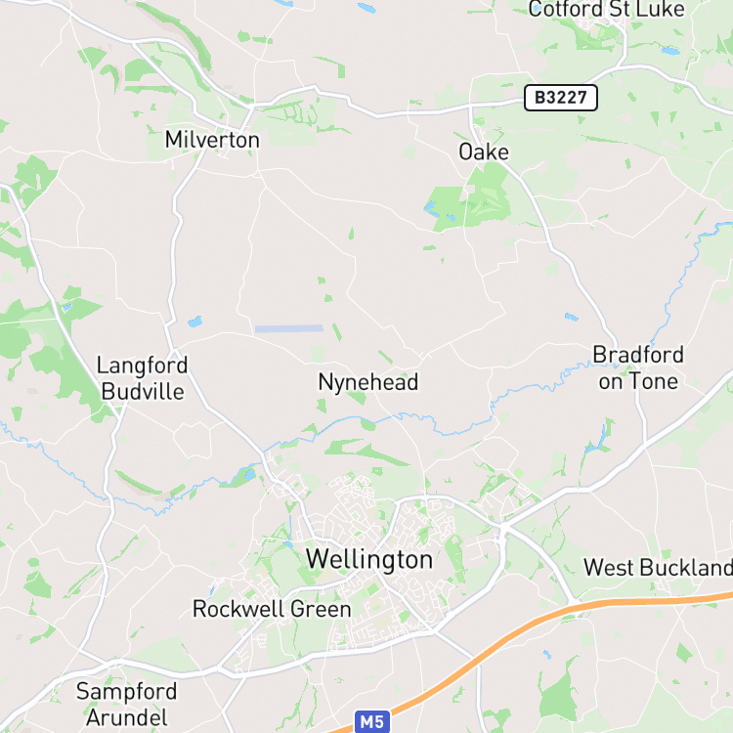Choose the Langford Budville label
The image size is (733, 733).
coord(142,378)
